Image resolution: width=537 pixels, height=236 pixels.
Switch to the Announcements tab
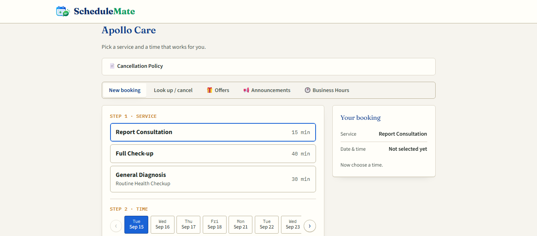click(267, 90)
